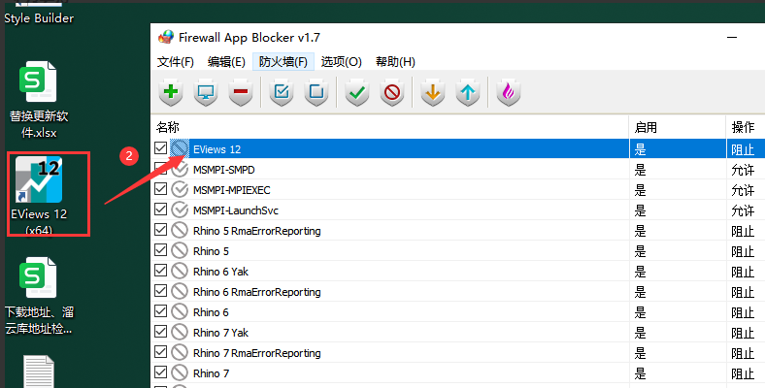The height and width of the screenshot is (388, 765).
Task: Open the 帮助(H) menu
Action: click(x=396, y=62)
